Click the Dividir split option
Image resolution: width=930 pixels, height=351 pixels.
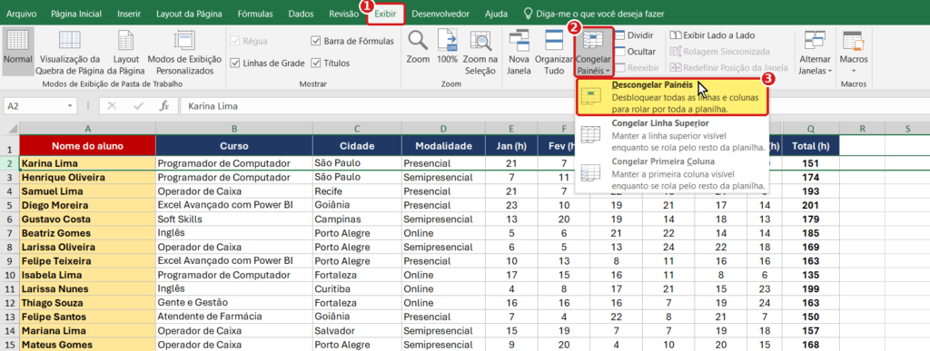(x=634, y=35)
